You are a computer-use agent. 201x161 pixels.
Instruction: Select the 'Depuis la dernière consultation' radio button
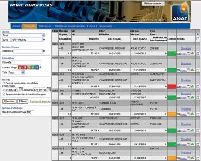pos(4,83)
